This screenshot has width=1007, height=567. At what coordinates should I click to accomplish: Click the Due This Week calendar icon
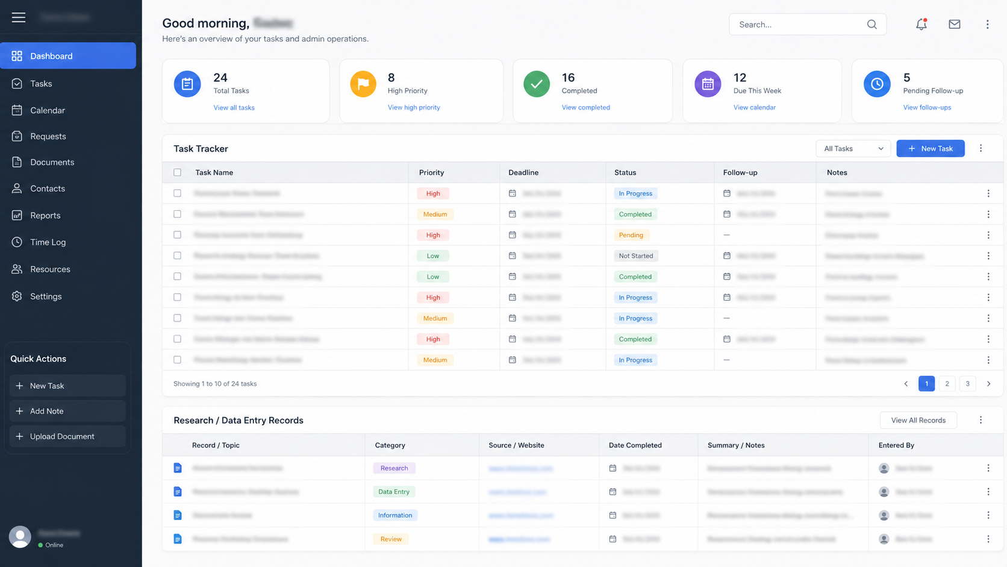pos(708,84)
